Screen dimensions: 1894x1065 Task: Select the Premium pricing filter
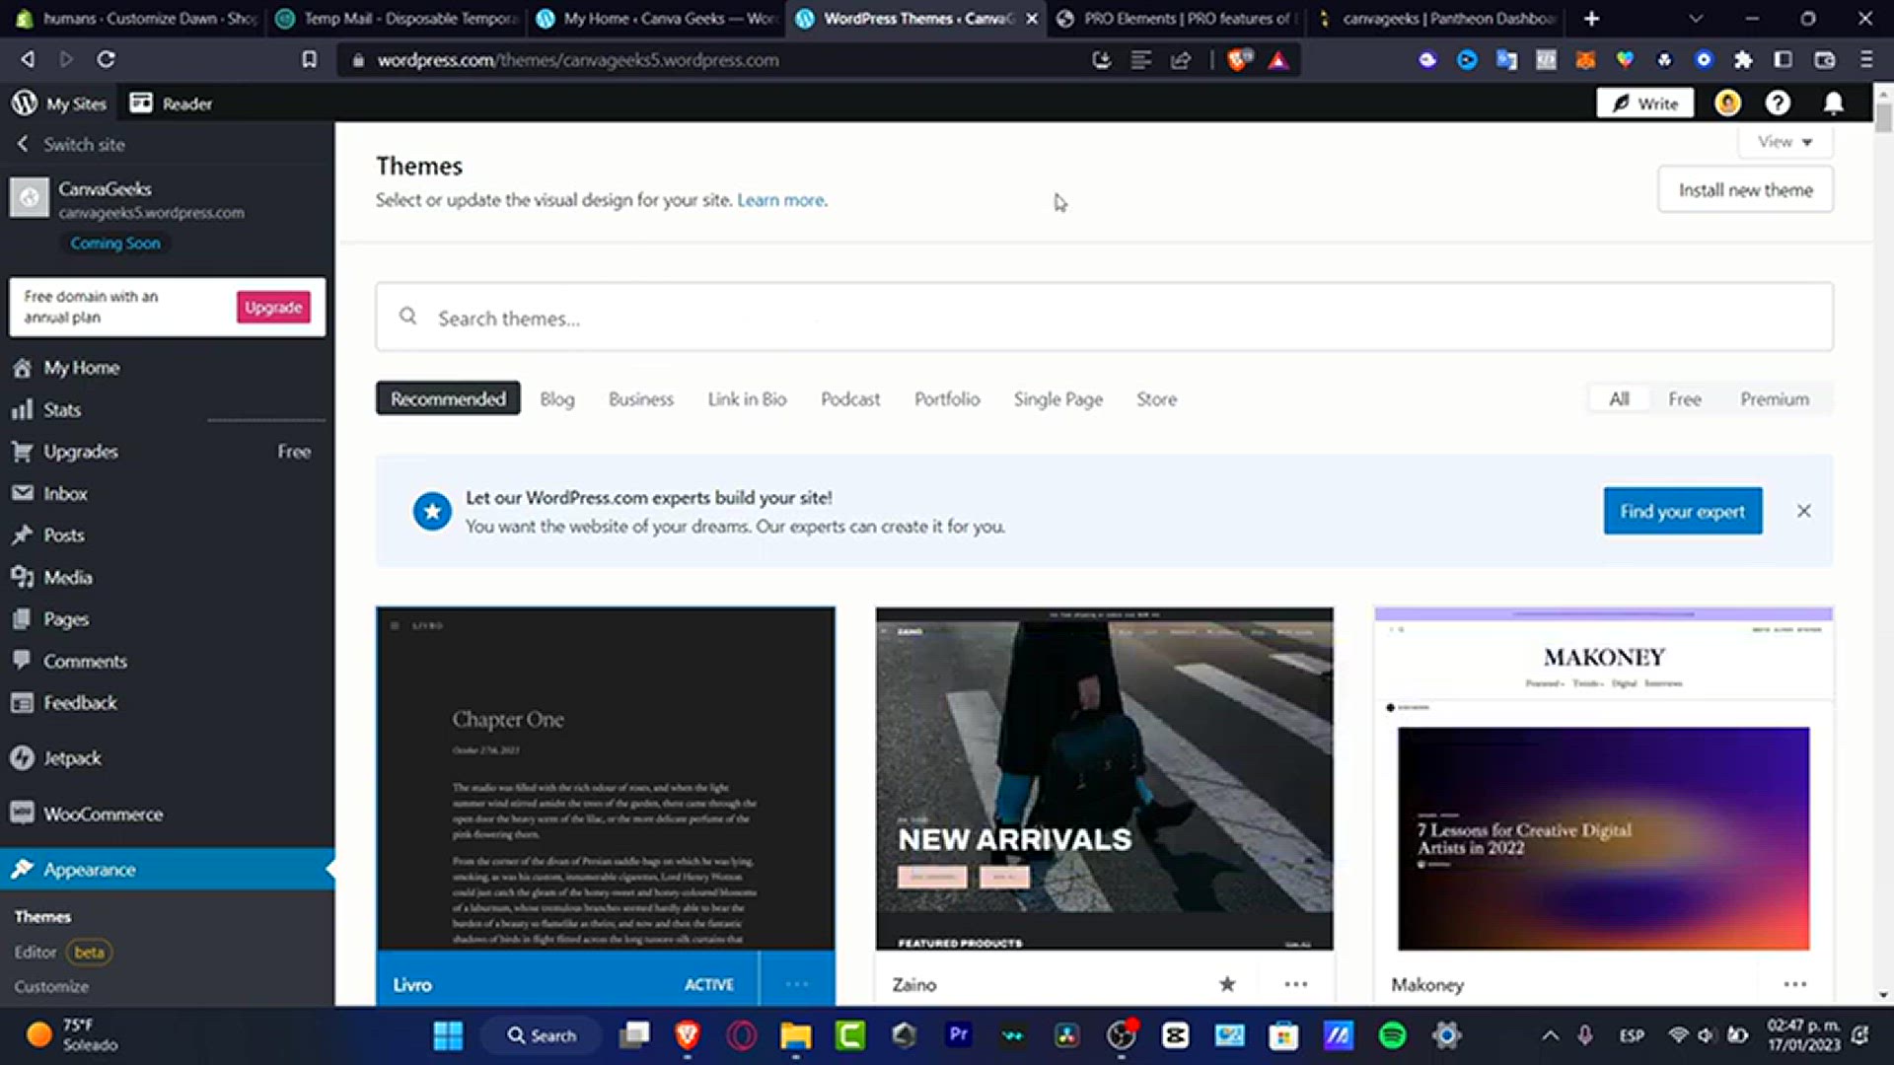coord(1774,399)
